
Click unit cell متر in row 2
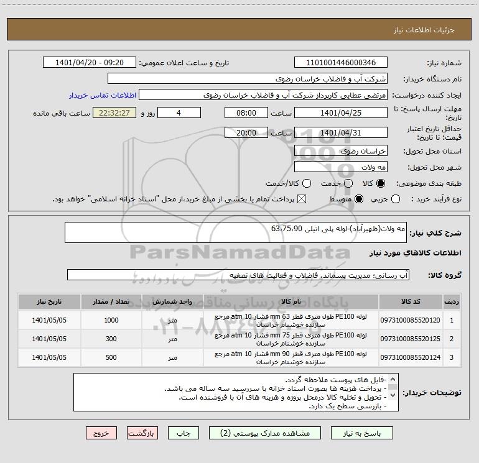click(172, 339)
